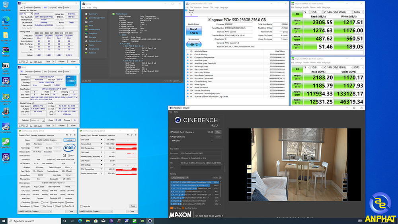Select Graphics item in Speccy sidebar

click(x=93, y=33)
